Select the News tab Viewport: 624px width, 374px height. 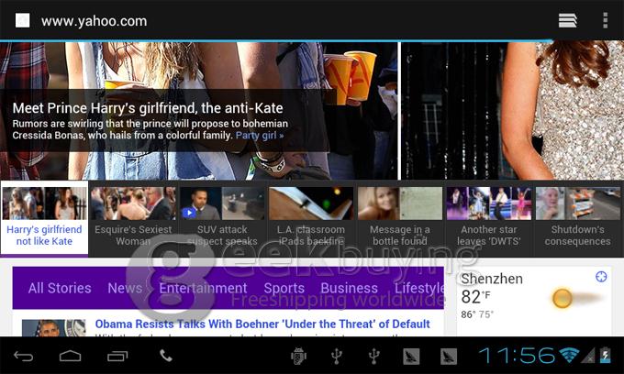[125, 288]
